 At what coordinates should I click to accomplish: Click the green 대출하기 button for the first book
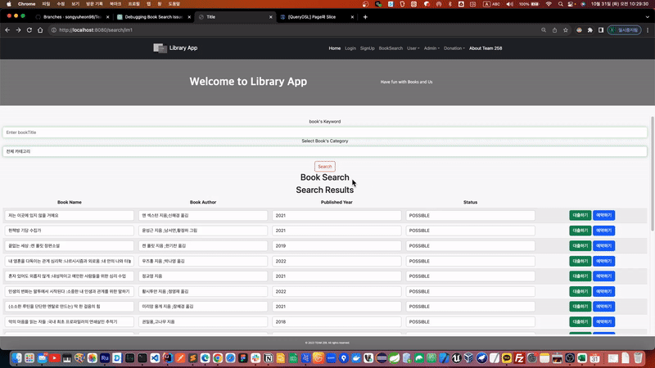click(x=579, y=215)
